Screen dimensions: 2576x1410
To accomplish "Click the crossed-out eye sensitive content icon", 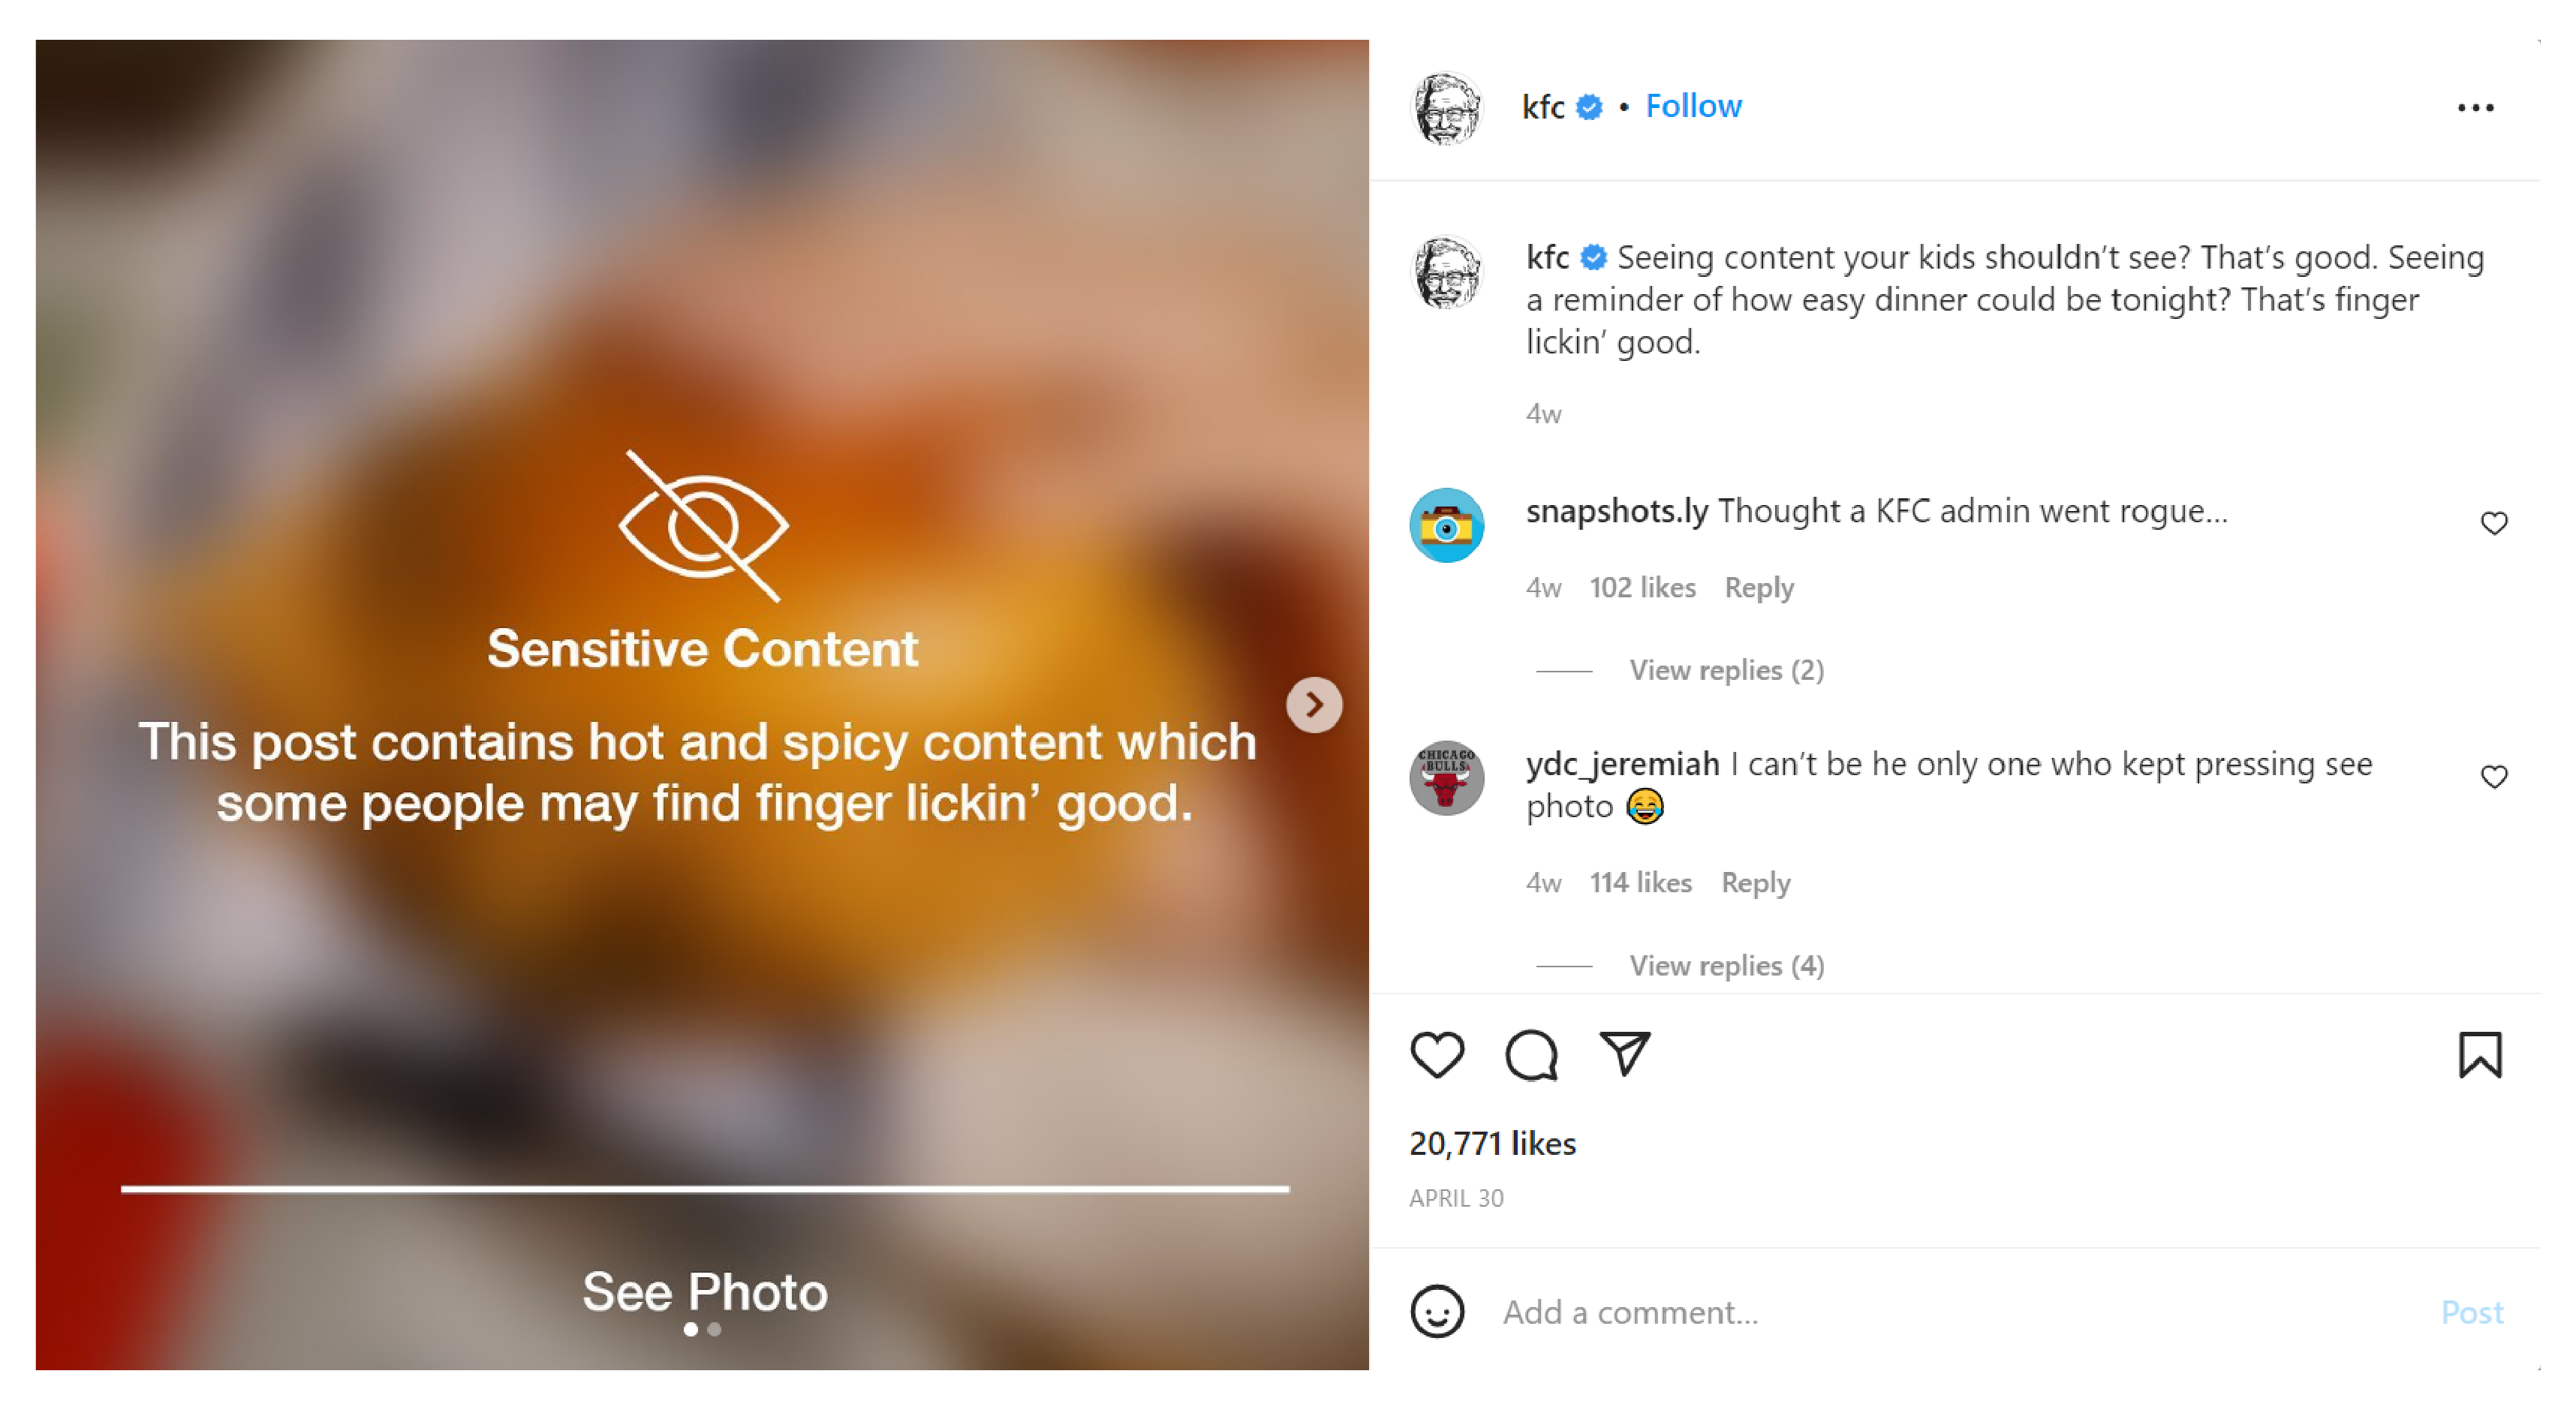I will click(x=703, y=526).
